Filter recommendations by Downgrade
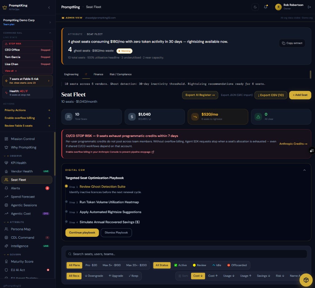The image size is (315, 288). (x=94, y=276)
